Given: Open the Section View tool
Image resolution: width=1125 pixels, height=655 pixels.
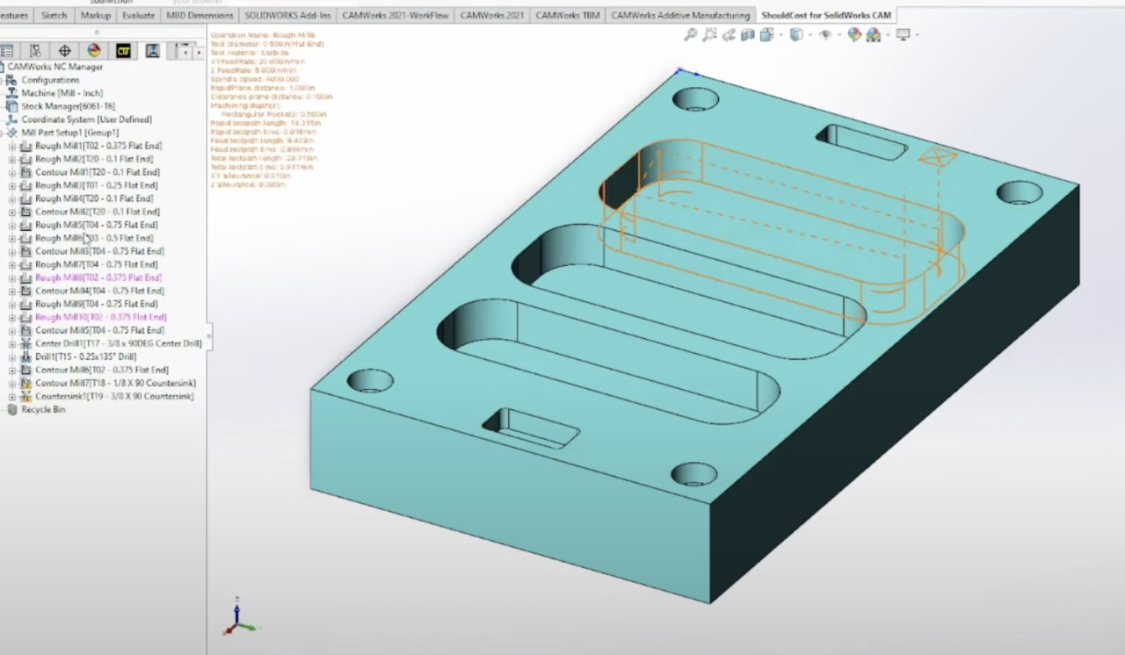Looking at the screenshot, I should [x=747, y=34].
